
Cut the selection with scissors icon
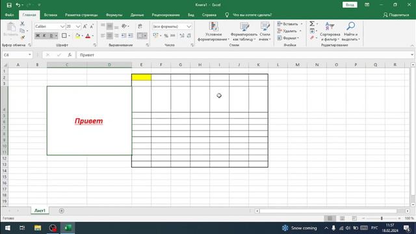click(x=22, y=24)
